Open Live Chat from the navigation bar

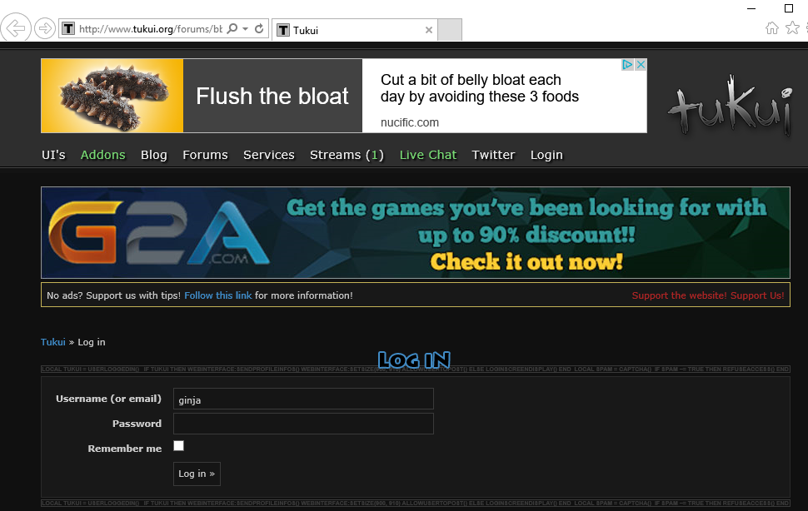tap(428, 155)
